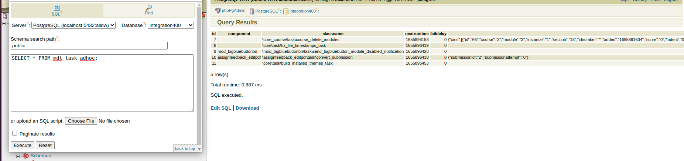This screenshot has height=161, width=684.
Task: Click the id column header
Action: (214, 34)
